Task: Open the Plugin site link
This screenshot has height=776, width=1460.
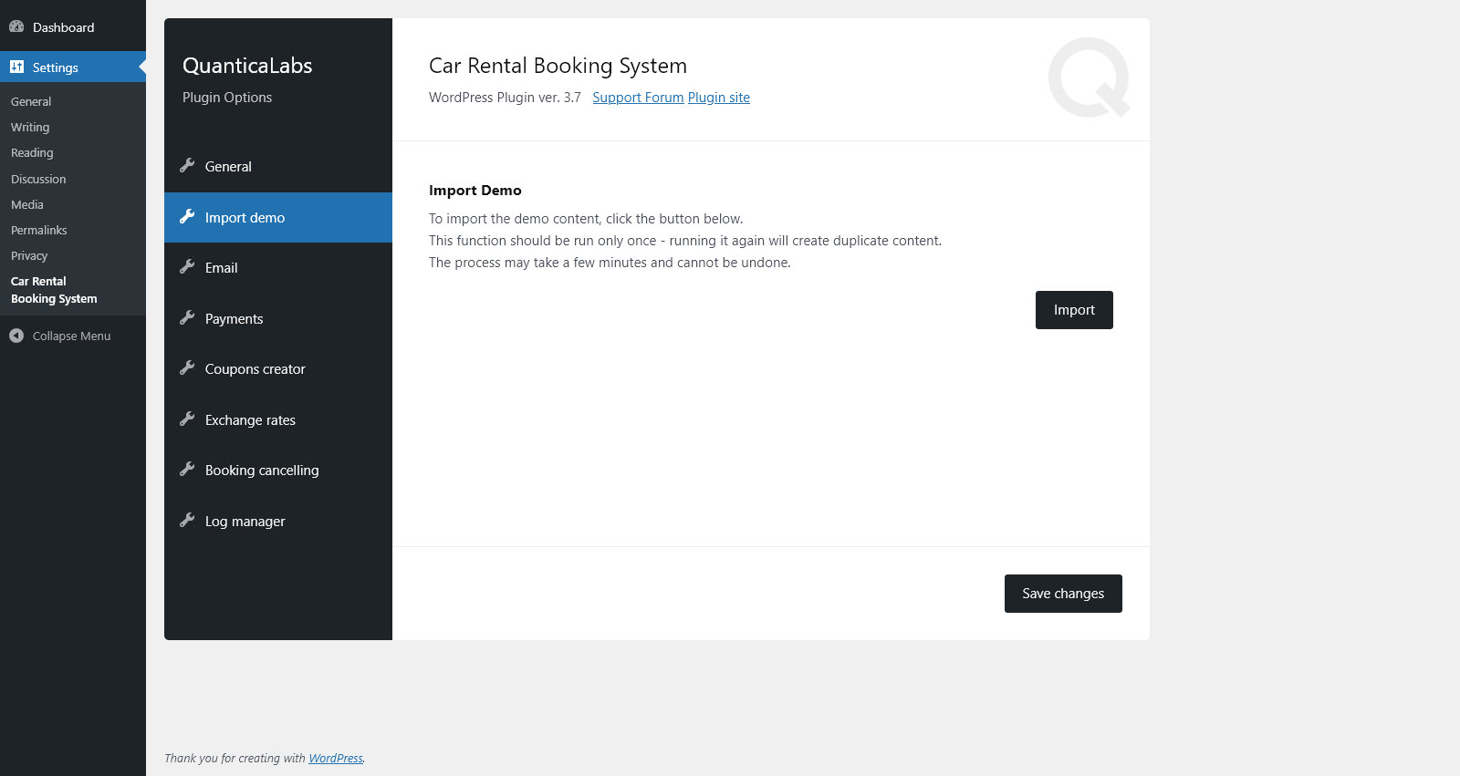Action: click(x=719, y=98)
